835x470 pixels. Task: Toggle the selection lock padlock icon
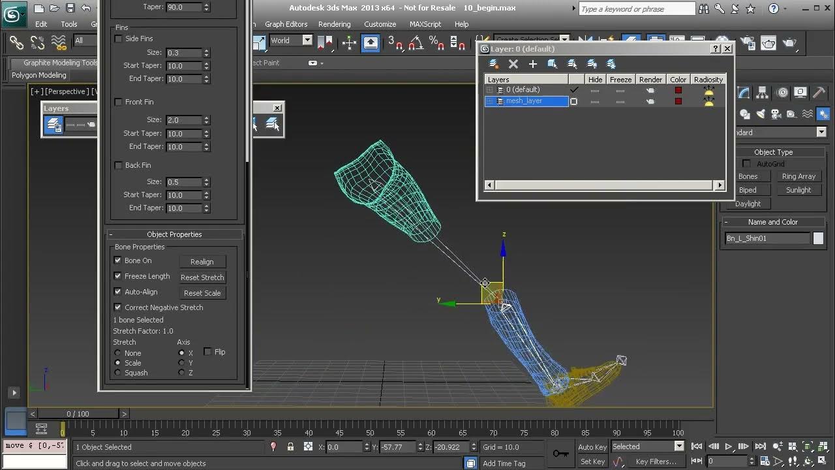click(x=290, y=447)
